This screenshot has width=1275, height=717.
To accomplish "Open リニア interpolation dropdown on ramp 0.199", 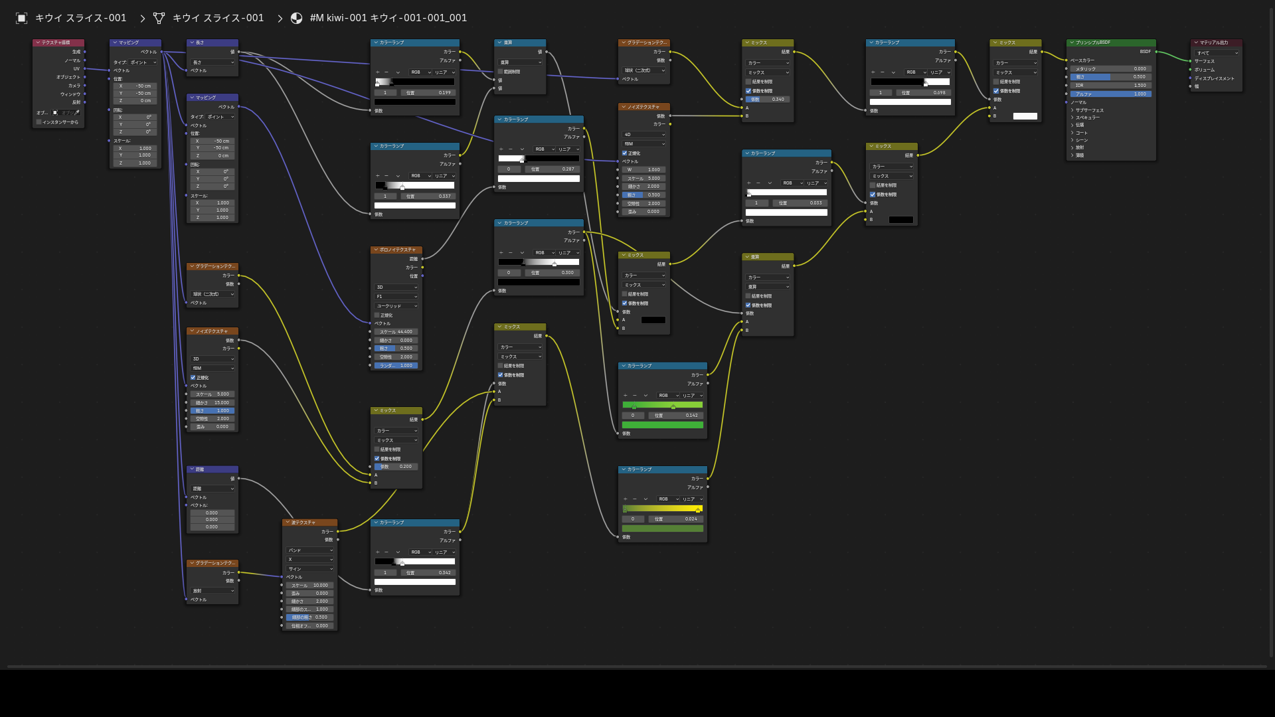I will tap(445, 72).
